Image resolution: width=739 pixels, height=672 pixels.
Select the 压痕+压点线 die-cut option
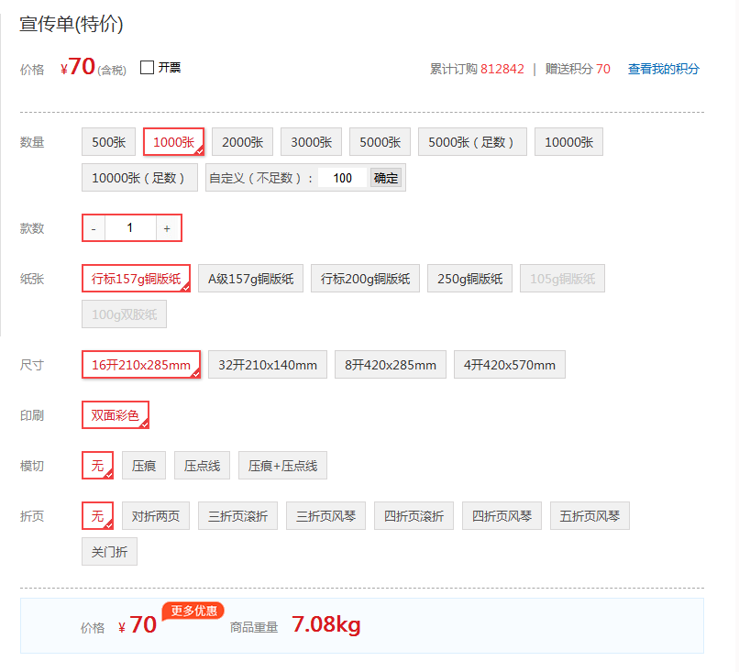point(282,465)
